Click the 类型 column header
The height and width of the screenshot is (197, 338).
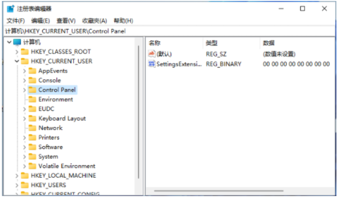[212, 43]
